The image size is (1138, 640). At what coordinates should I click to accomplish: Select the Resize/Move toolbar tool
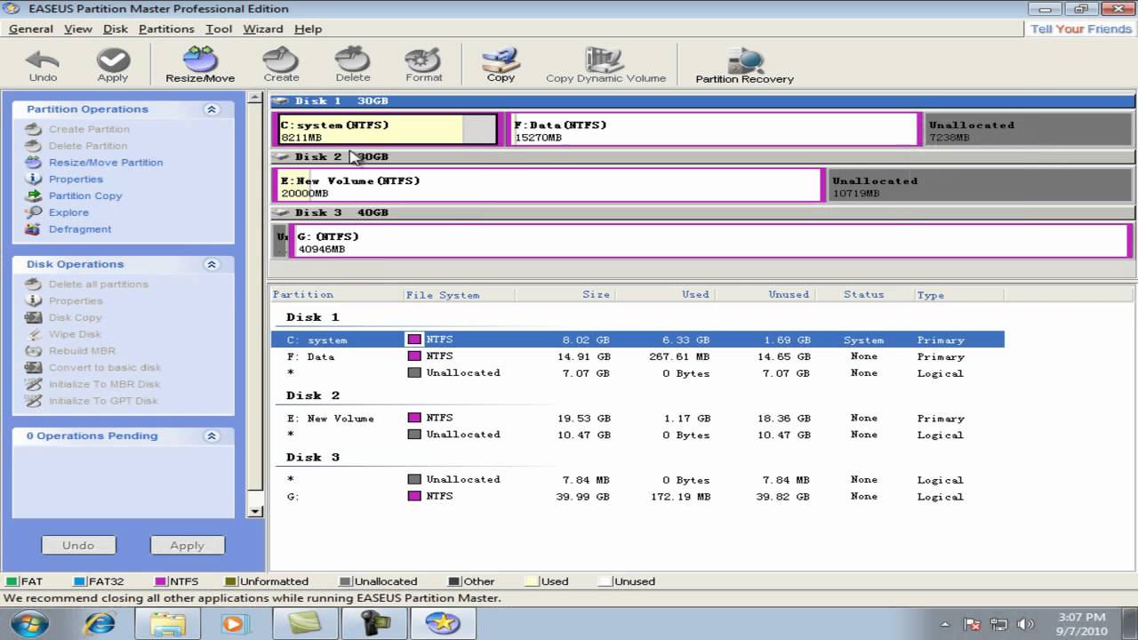[200, 65]
